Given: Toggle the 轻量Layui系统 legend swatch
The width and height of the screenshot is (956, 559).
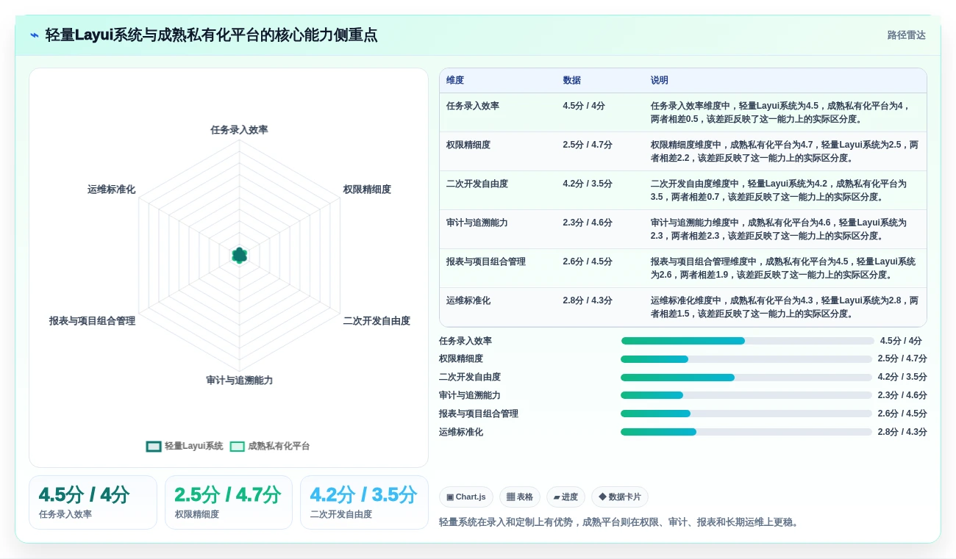Looking at the screenshot, I should pos(154,446).
